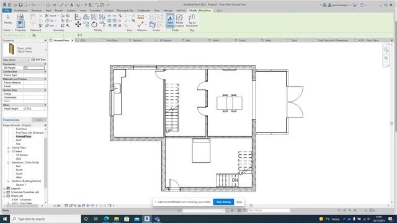This screenshot has width=397, height=223.
Task: Click the Hide link on sharing bar
Action: 239,202
